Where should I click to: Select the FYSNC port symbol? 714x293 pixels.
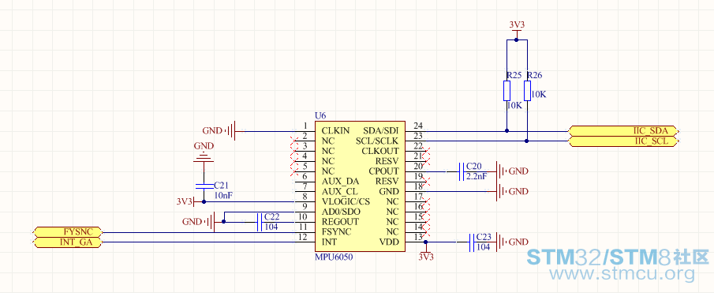click(x=69, y=231)
